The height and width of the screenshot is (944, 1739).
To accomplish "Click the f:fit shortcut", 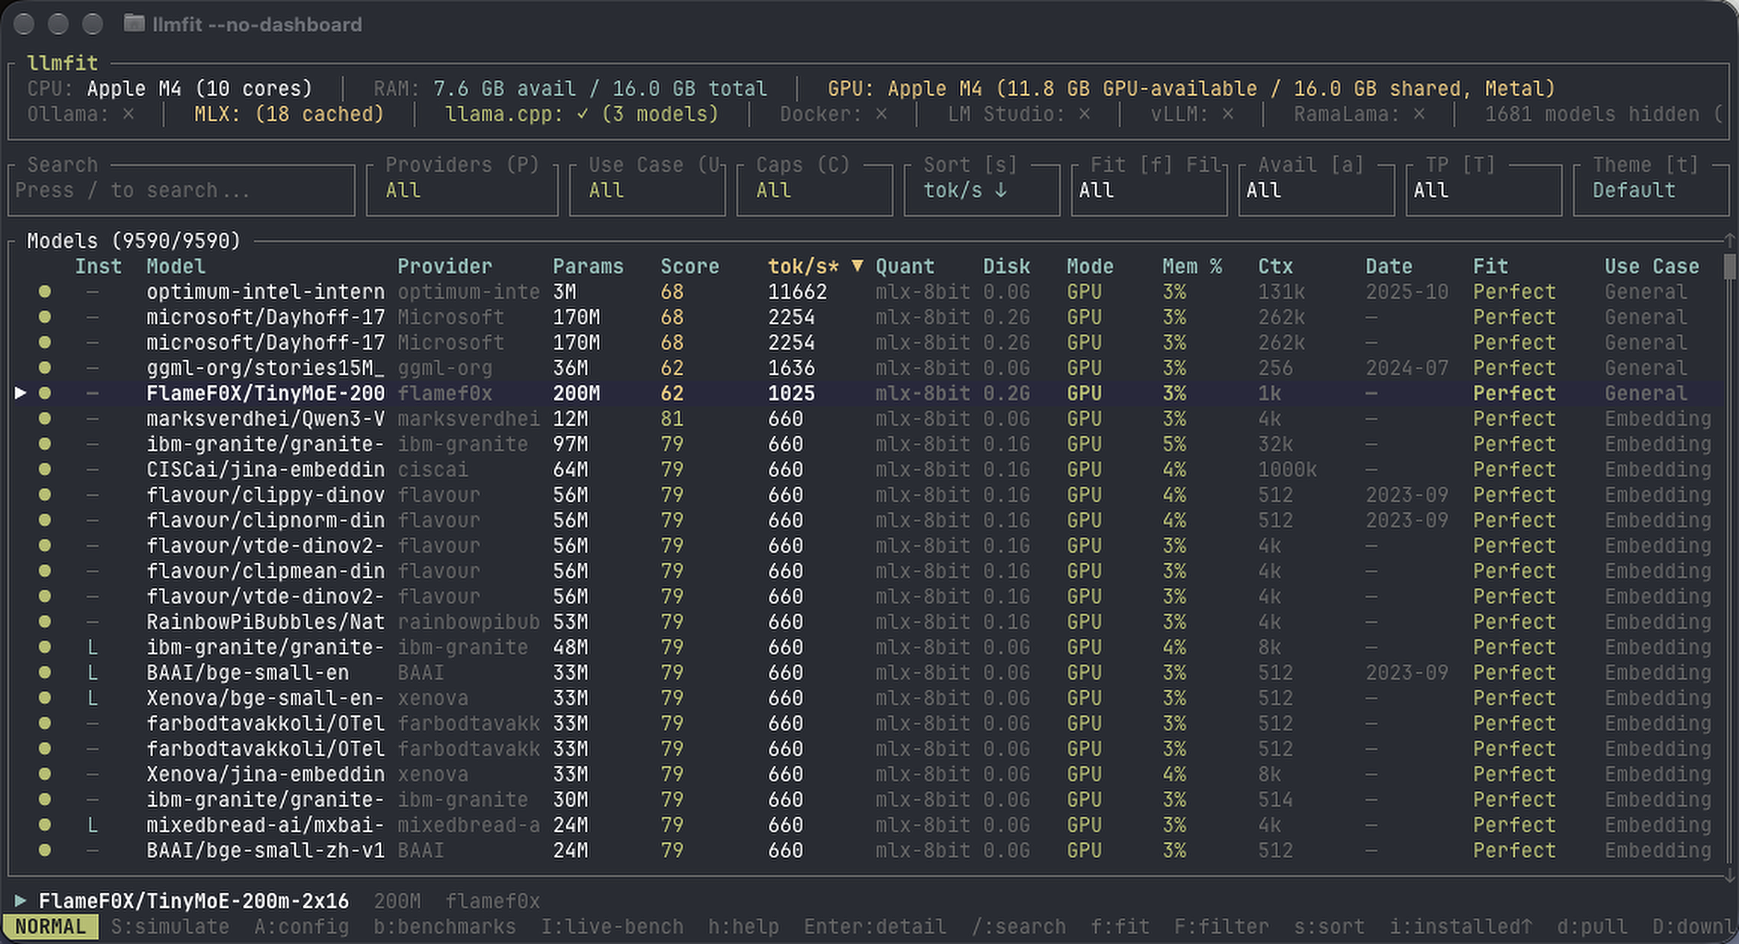I will (x=1120, y=927).
